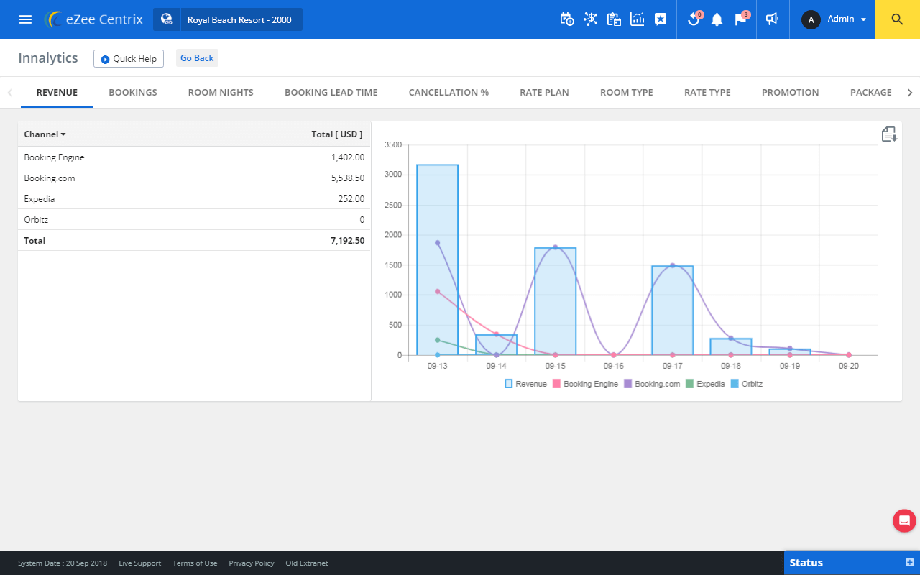Click the calendar booking icon in the toolbar
This screenshot has height=575, width=920.
[567, 19]
